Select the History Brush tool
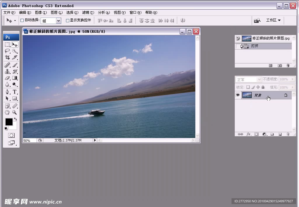Viewport: 299px width, 207px height. [15, 71]
